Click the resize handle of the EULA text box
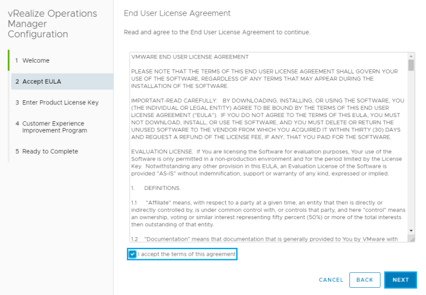The width and height of the screenshot is (426, 295). pyautogui.click(x=412, y=238)
